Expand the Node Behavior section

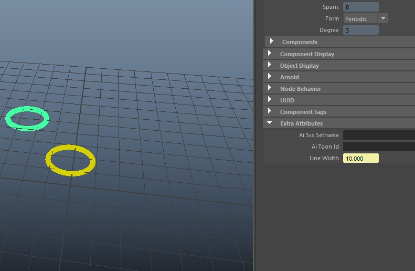click(x=339, y=88)
